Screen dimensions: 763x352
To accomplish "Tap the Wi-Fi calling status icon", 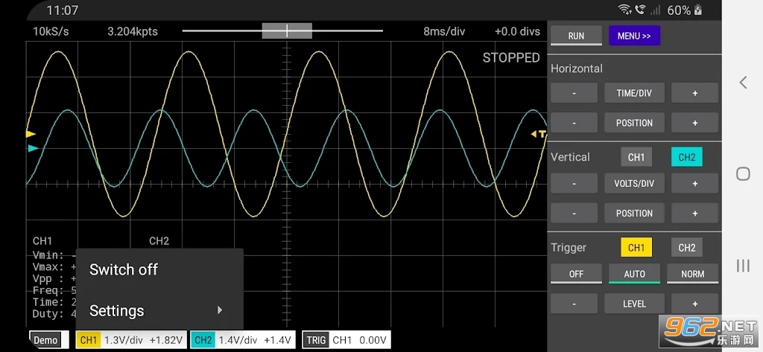I will coord(640,10).
